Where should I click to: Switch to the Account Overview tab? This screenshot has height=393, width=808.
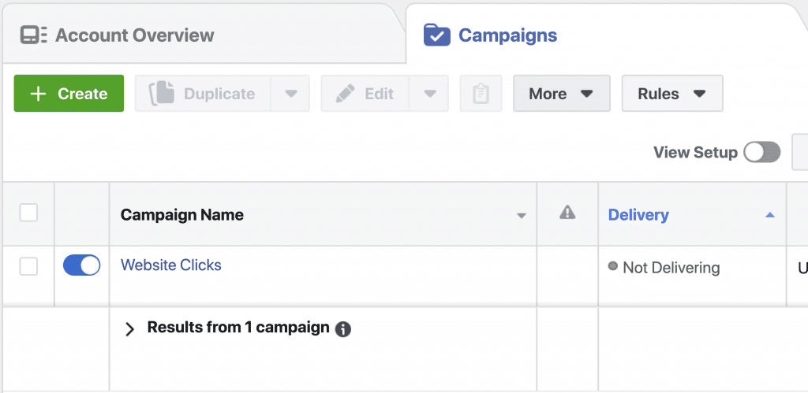(118, 35)
